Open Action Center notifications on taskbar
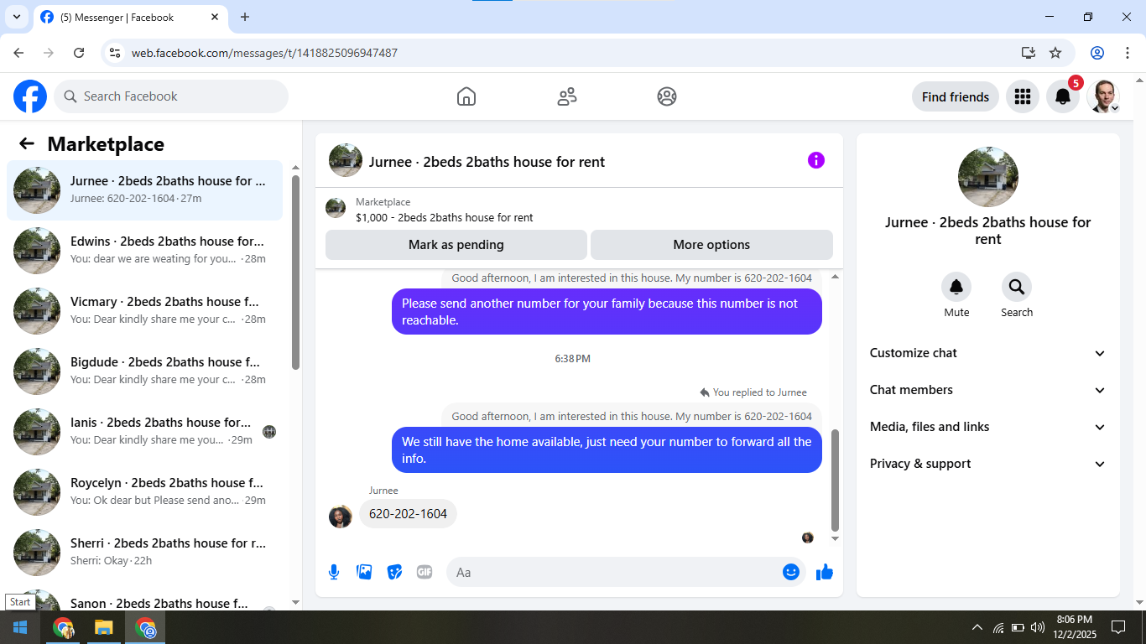Image resolution: width=1146 pixels, height=644 pixels. pos(1118,627)
